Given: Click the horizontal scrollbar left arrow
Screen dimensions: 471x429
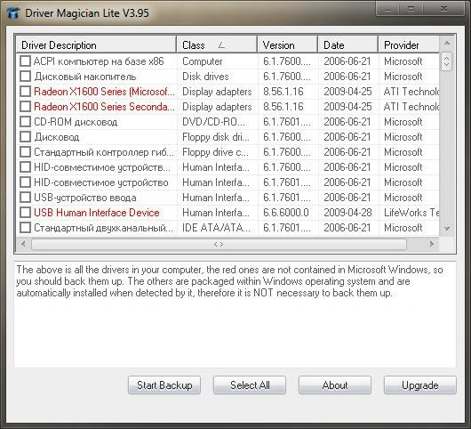Looking at the screenshot, I should (23, 244).
